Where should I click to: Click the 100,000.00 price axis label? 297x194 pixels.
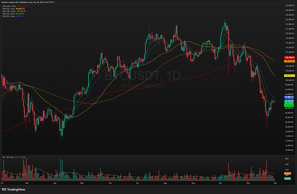point(290,80)
